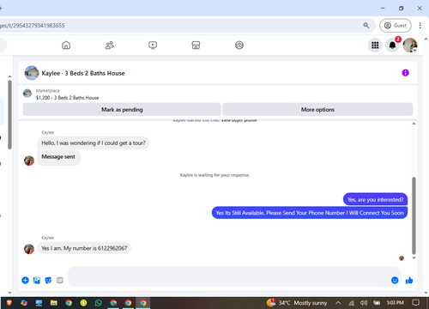The width and height of the screenshot is (429, 309).
Task: Click the Mark as pending button
Action: 122,110
